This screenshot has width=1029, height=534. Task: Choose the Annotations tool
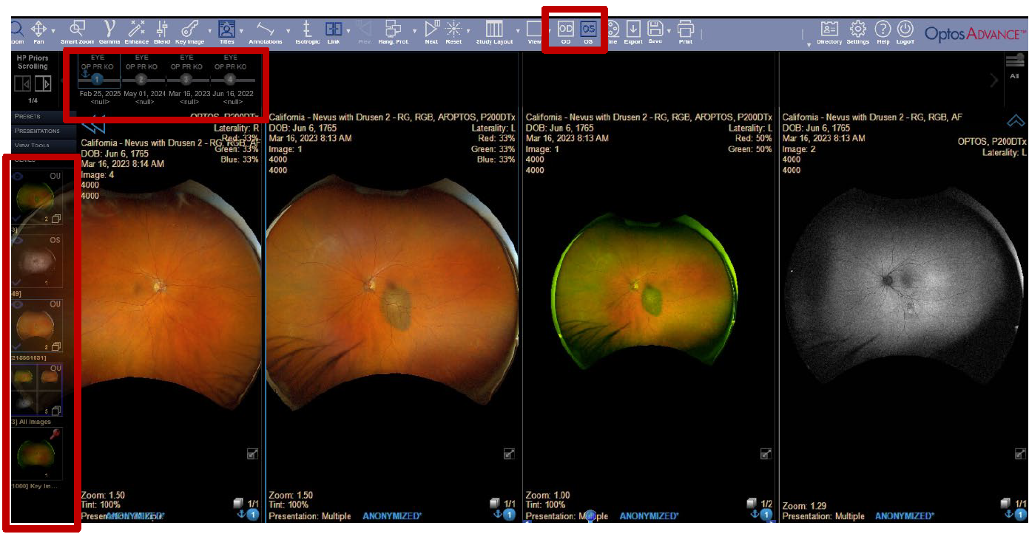point(265,29)
